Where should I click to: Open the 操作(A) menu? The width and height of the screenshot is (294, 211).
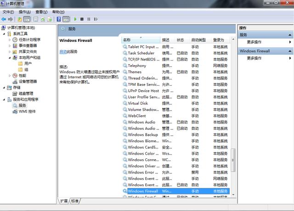24,12
